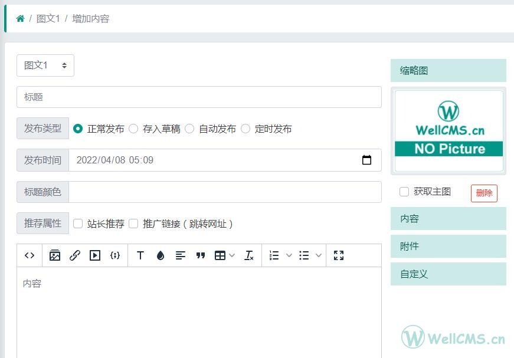
Task: Click the 标题颜色 color input
Action: (x=225, y=192)
